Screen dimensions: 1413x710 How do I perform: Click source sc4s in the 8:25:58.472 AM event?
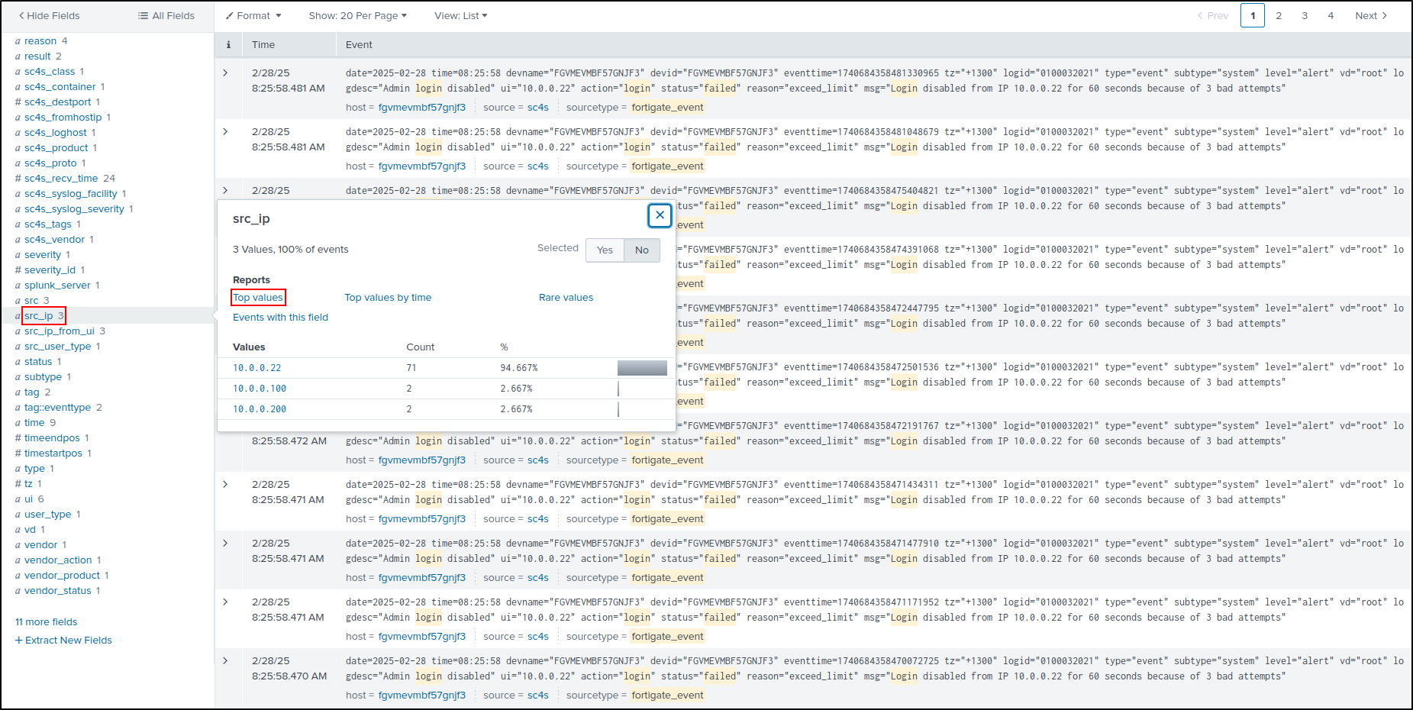pos(537,460)
